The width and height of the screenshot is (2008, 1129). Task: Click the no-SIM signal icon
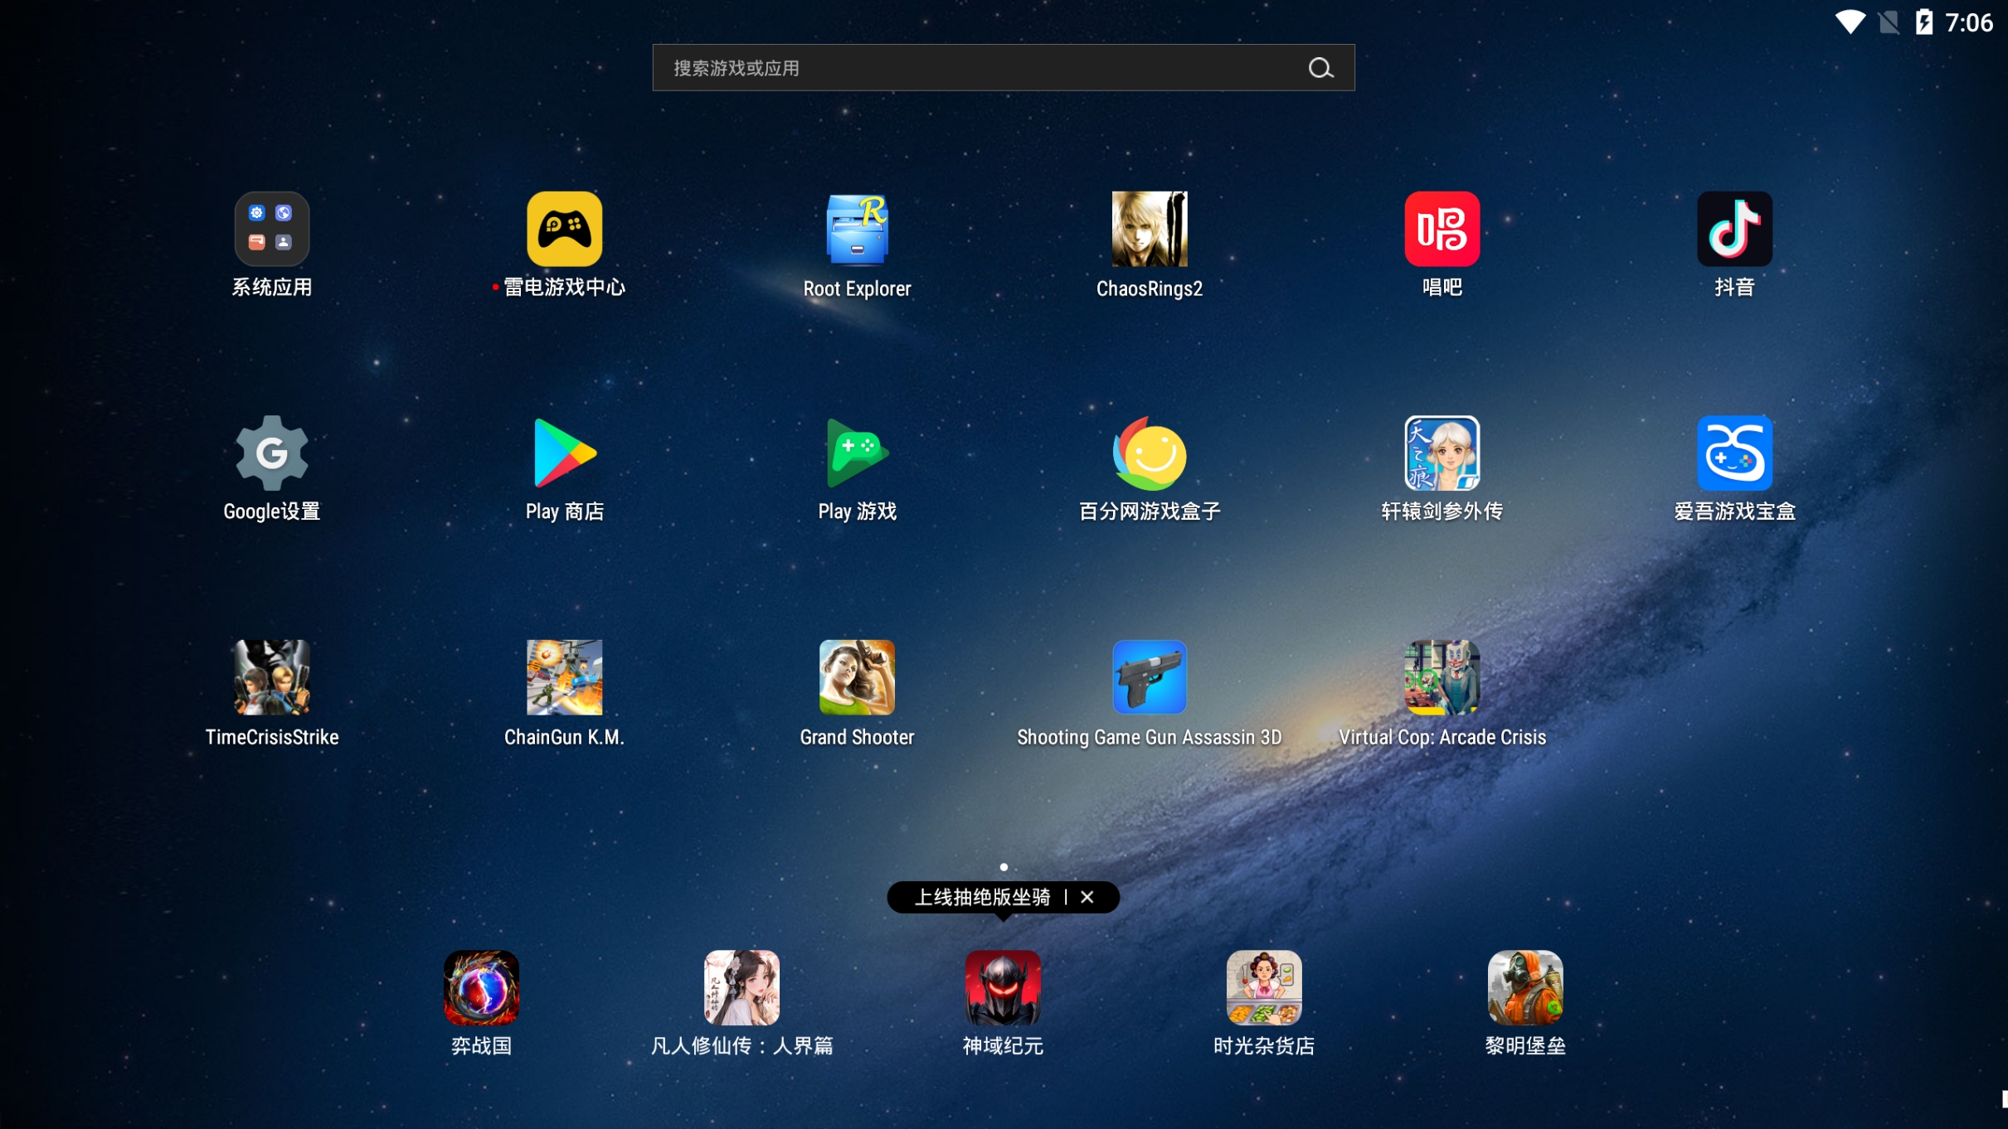coord(1889,22)
